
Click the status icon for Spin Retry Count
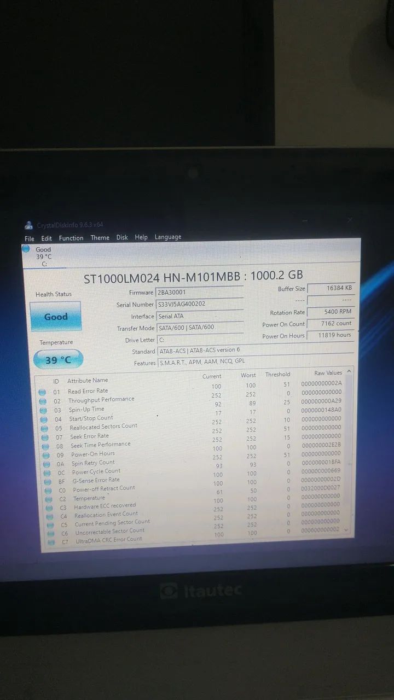tap(45, 464)
